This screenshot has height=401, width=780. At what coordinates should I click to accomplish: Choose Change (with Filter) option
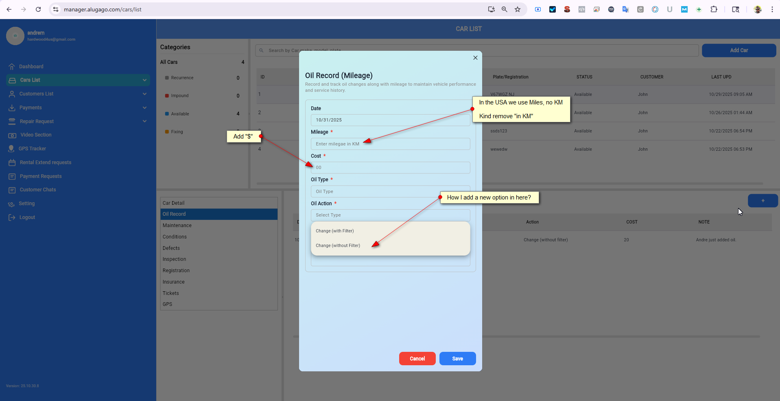pyautogui.click(x=335, y=231)
